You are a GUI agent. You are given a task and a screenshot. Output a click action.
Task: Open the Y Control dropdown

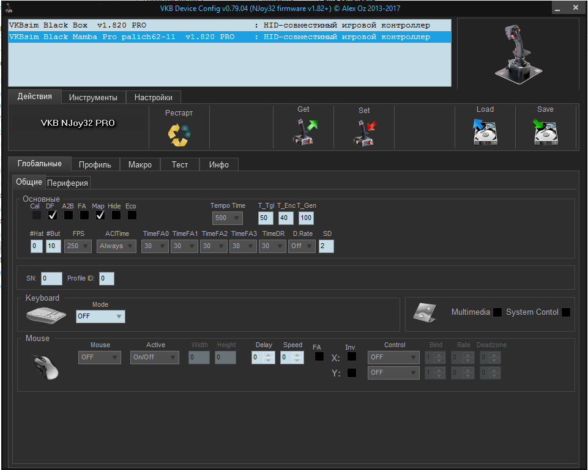(x=393, y=373)
